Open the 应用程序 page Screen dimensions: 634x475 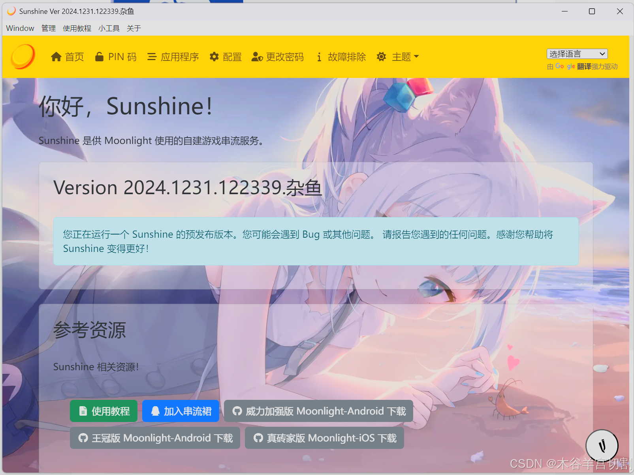tap(173, 57)
